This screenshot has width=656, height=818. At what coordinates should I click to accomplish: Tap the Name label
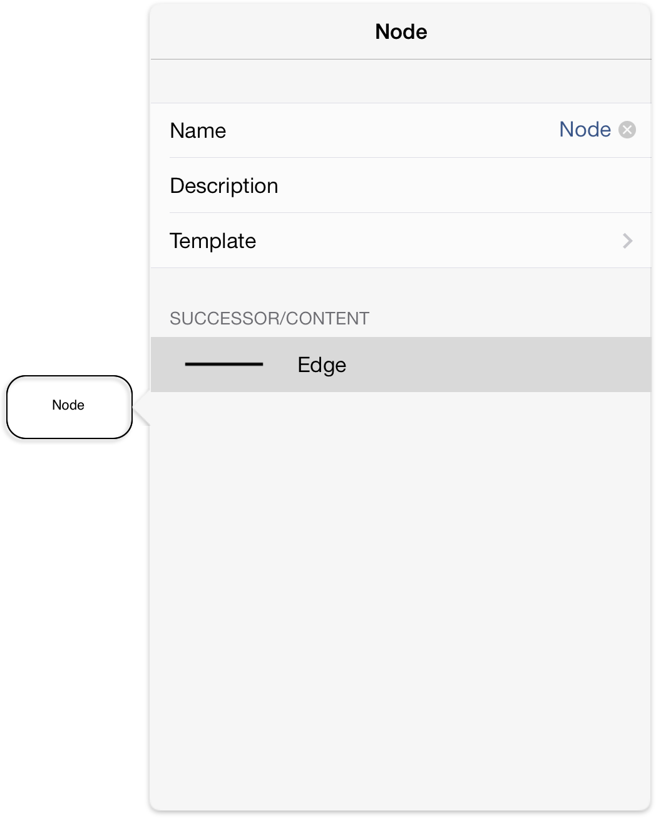(x=198, y=130)
